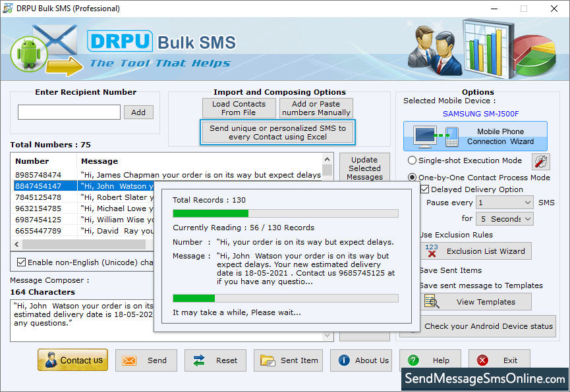Click the recipient number input field
This screenshot has width=570, height=392.
pos(69,112)
